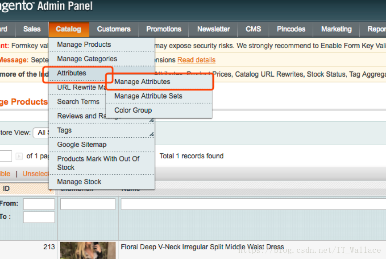Screen dimensions: 386x259
Task: Expand the Attributes submenu entry
Action: [x=78, y=73]
